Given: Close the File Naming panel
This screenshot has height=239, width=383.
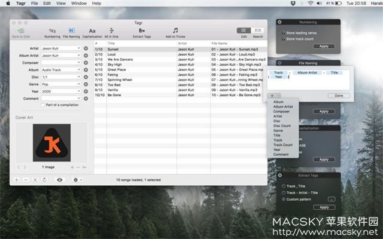Looking at the screenshot, I should [x=279, y=63].
